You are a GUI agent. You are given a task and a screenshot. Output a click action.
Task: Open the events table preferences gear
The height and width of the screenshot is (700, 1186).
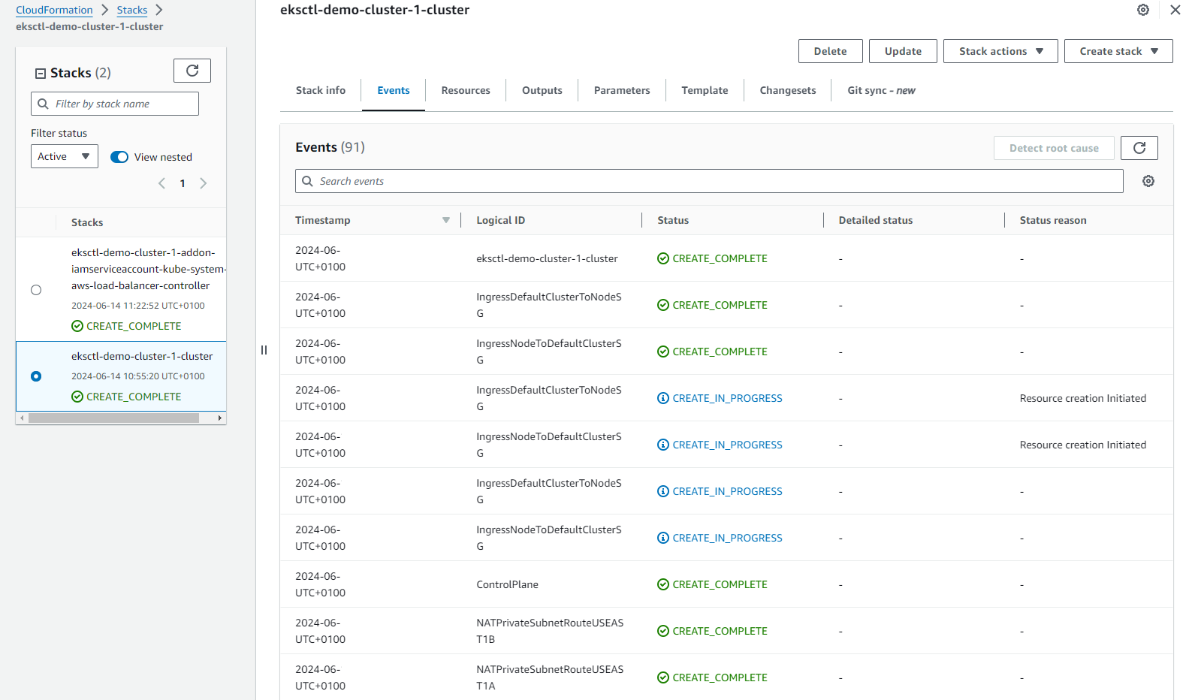1148,181
